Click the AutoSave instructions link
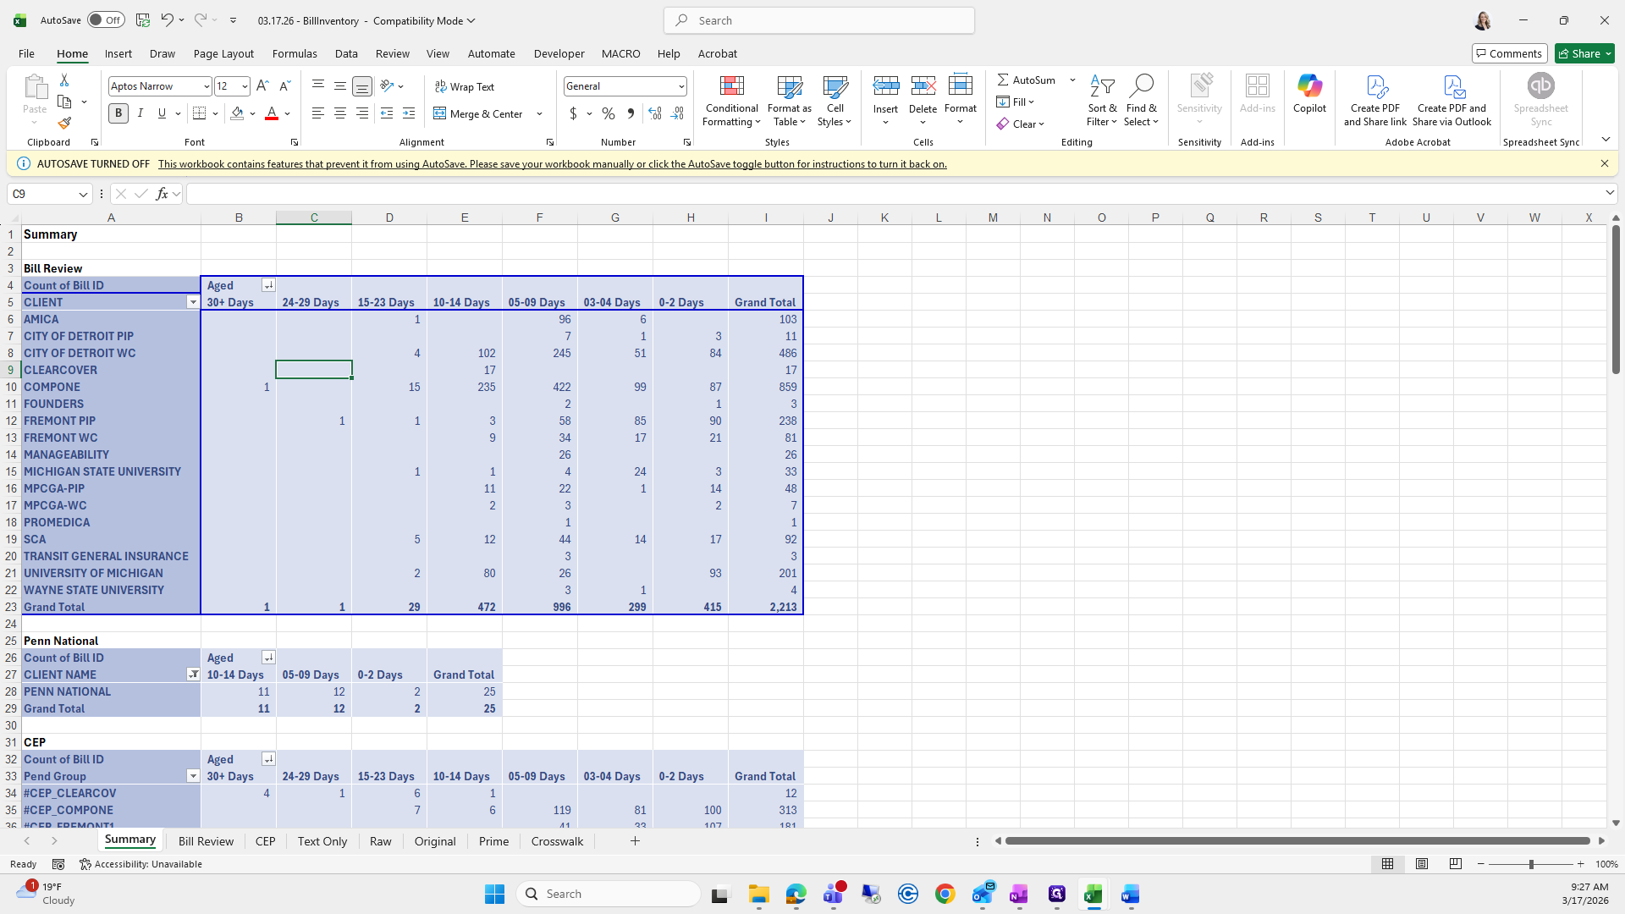1625x914 pixels. pyautogui.click(x=552, y=164)
